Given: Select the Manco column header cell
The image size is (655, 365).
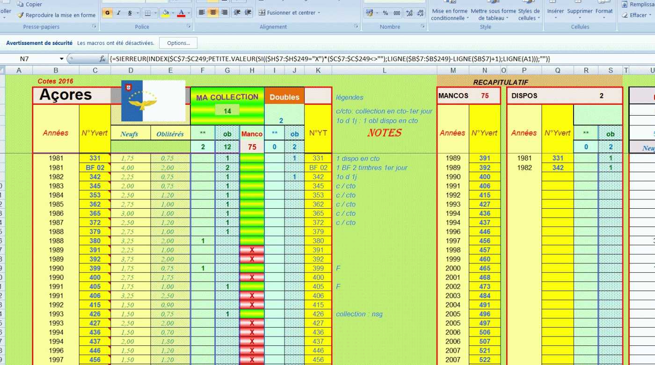Looking at the screenshot, I should point(252,134).
